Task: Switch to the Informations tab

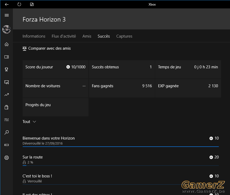Action: (x=34, y=36)
